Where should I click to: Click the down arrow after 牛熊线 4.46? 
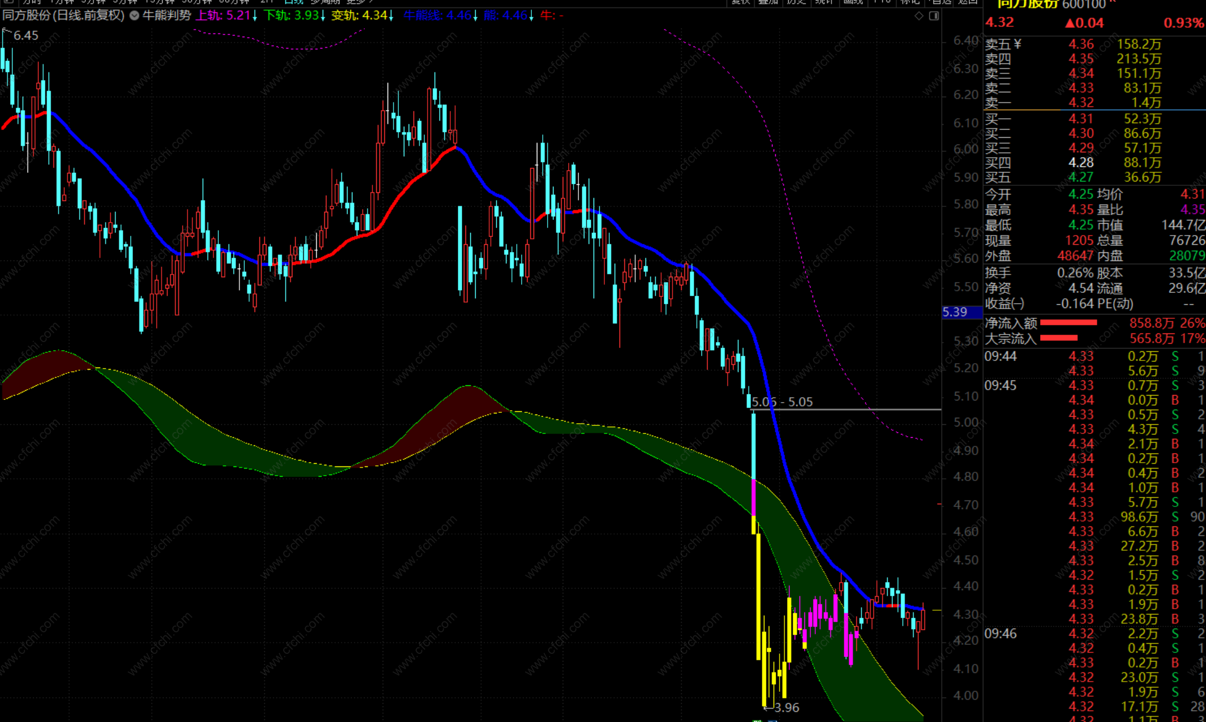coord(476,16)
